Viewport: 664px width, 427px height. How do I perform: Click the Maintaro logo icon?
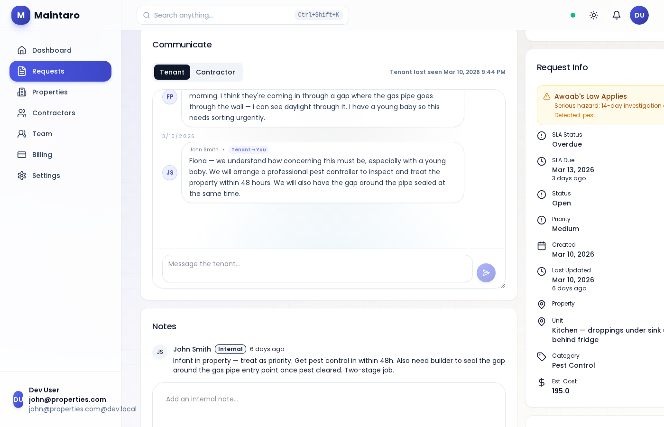21,15
